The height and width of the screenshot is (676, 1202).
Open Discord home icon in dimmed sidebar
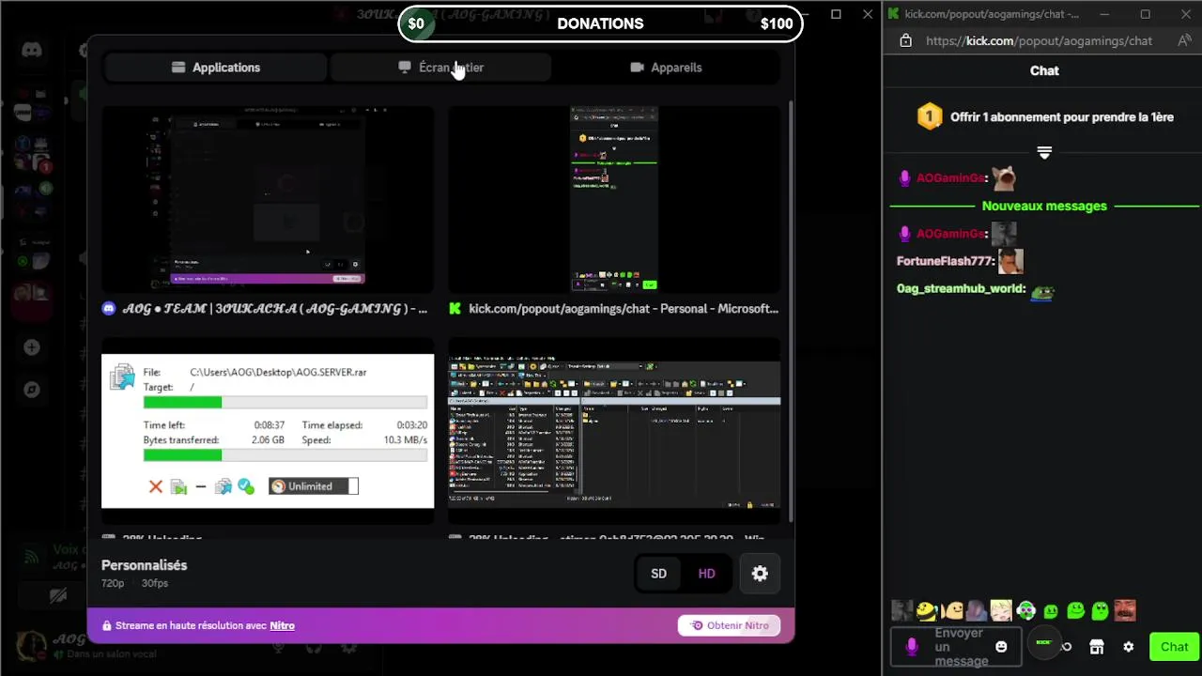pos(32,50)
